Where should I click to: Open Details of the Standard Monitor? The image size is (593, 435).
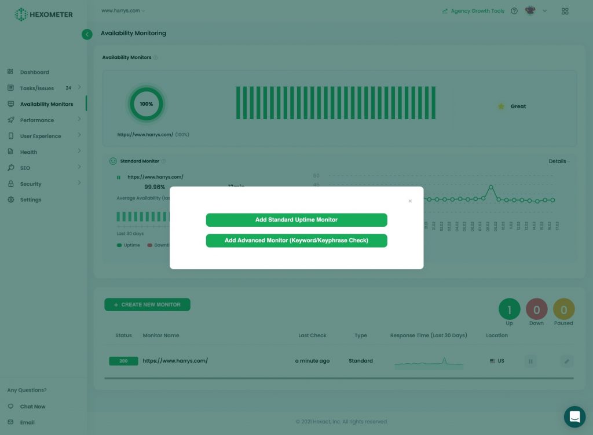point(559,161)
